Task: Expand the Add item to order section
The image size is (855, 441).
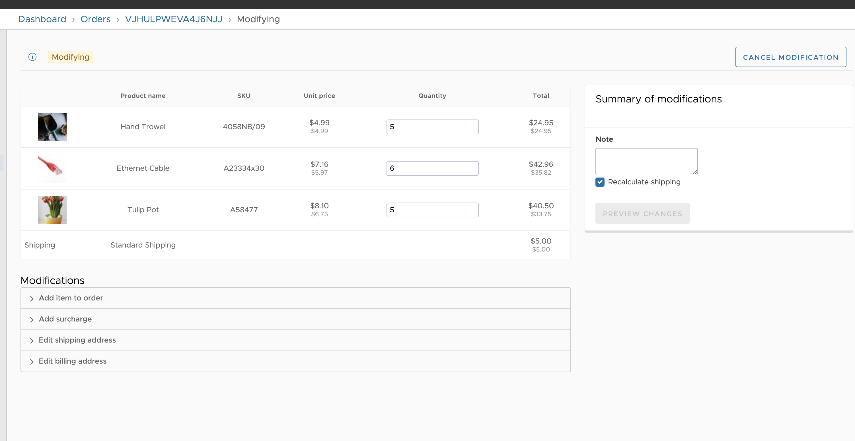Action: [x=71, y=298]
